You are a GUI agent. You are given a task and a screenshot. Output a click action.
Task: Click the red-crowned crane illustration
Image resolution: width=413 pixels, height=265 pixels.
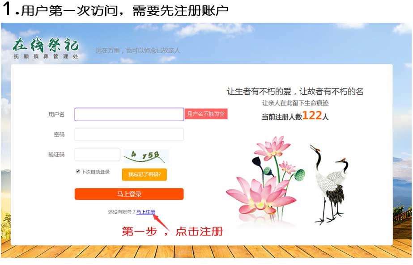click(329, 184)
